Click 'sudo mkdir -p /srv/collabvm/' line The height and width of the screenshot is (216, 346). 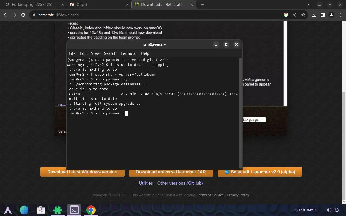pyautogui.click(x=111, y=75)
